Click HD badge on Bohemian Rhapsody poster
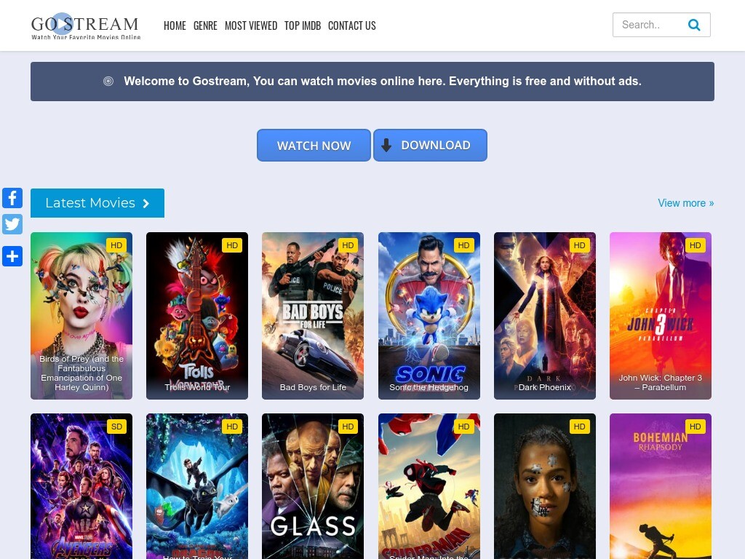Image resolution: width=745 pixels, height=559 pixels. [695, 427]
